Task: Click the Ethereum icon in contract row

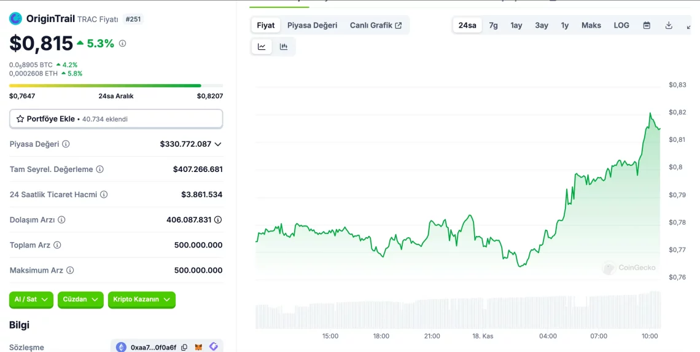Action: tap(121, 347)
